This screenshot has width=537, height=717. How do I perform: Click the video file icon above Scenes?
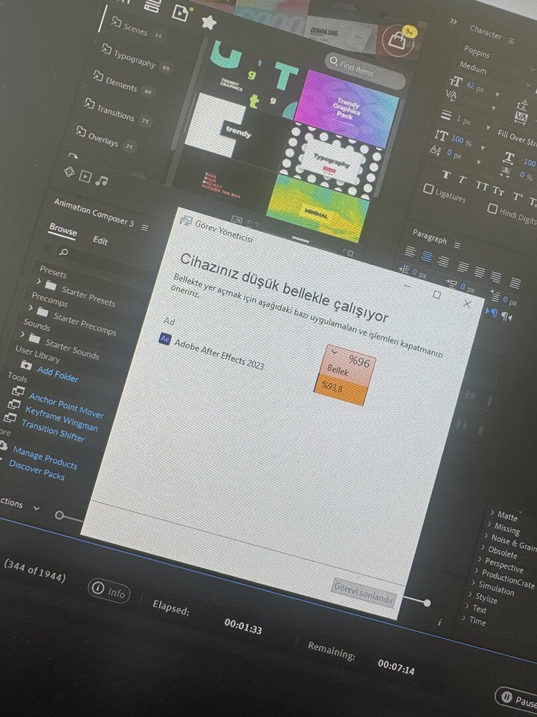click(x=180, y=12)
